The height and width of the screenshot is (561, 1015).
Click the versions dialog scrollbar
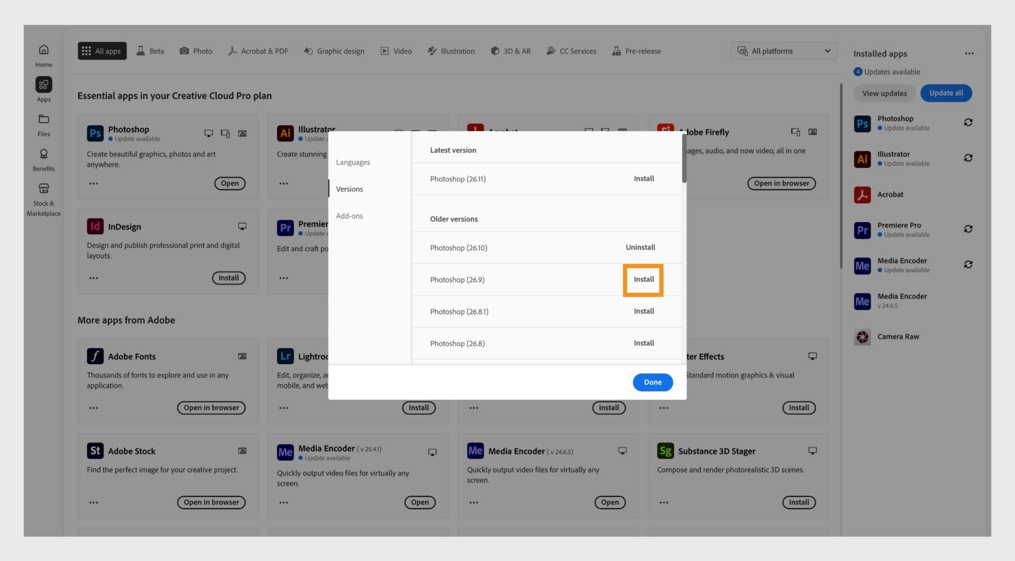click(684, 159)
